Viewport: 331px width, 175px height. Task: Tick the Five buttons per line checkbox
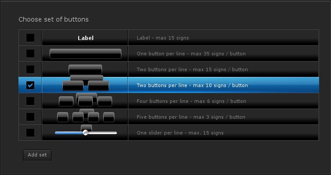(x=30, y=117)
